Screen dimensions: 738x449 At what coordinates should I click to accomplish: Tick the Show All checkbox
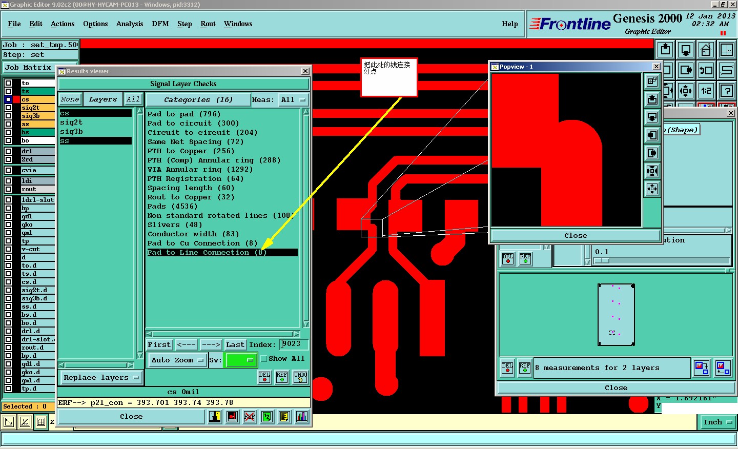click(x=264, y=359)
